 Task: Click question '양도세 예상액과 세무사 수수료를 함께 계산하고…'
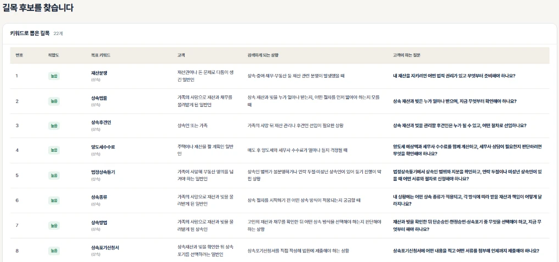coord(467,150)
